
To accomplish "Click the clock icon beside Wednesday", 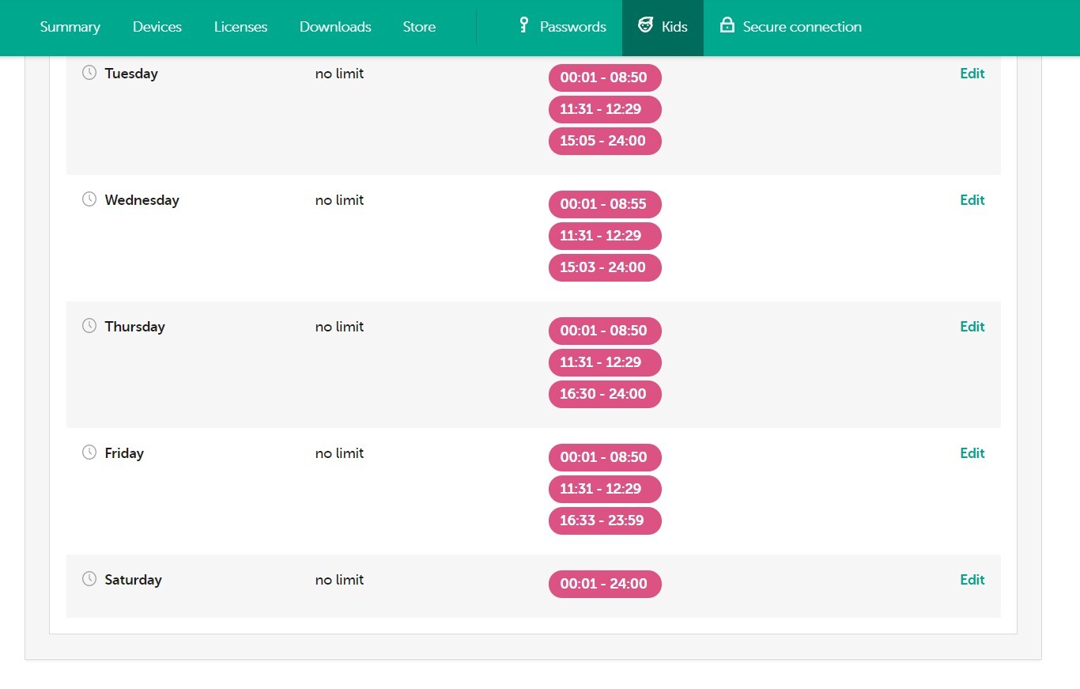I will click(89, 199).
